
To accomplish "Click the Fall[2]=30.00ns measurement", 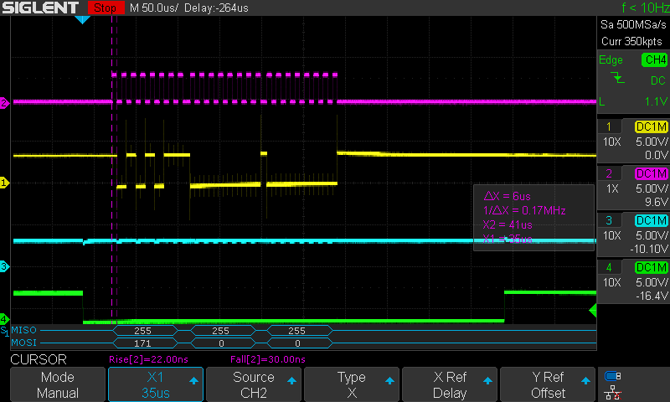I will point(267,359).
